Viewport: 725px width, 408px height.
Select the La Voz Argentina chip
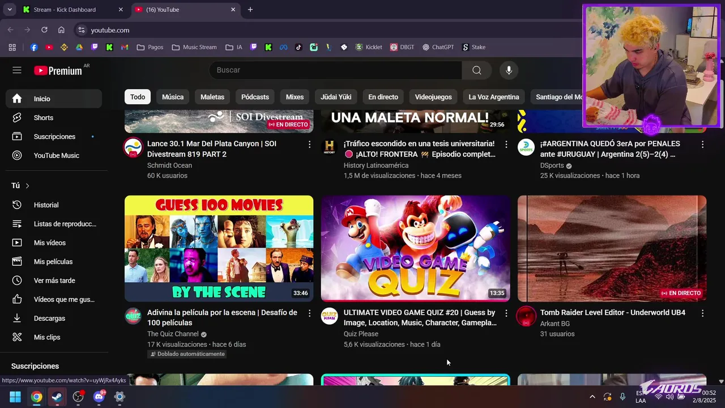[494, 97]
